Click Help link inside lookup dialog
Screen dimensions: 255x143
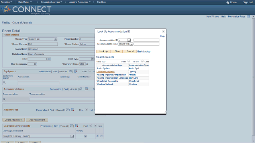[162, 36]
